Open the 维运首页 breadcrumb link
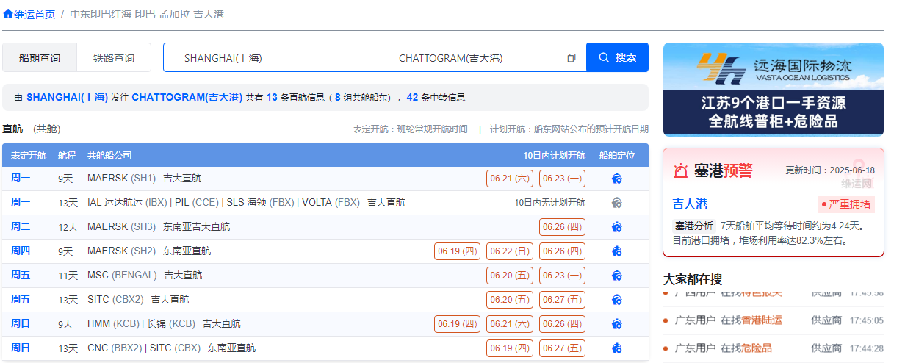This screenshot has height=363, width=905. pos(35,14)
